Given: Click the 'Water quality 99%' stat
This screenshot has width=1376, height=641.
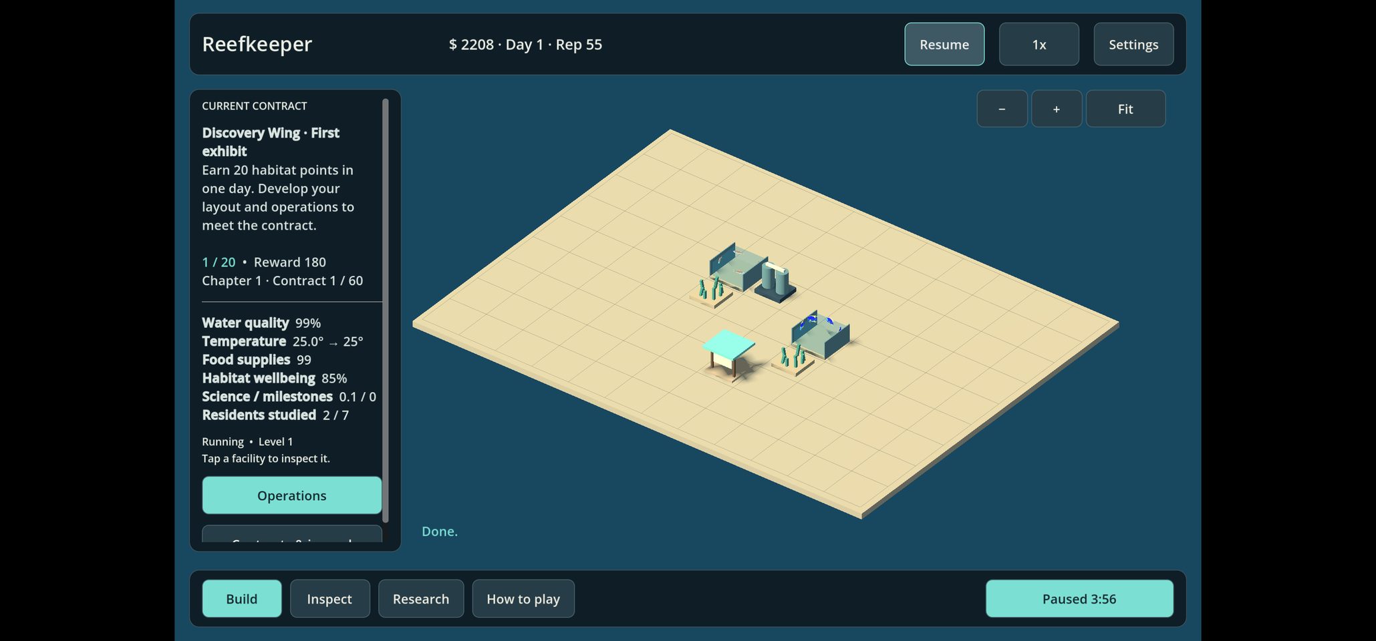Looking at the screenshot, I should point(261,323).
